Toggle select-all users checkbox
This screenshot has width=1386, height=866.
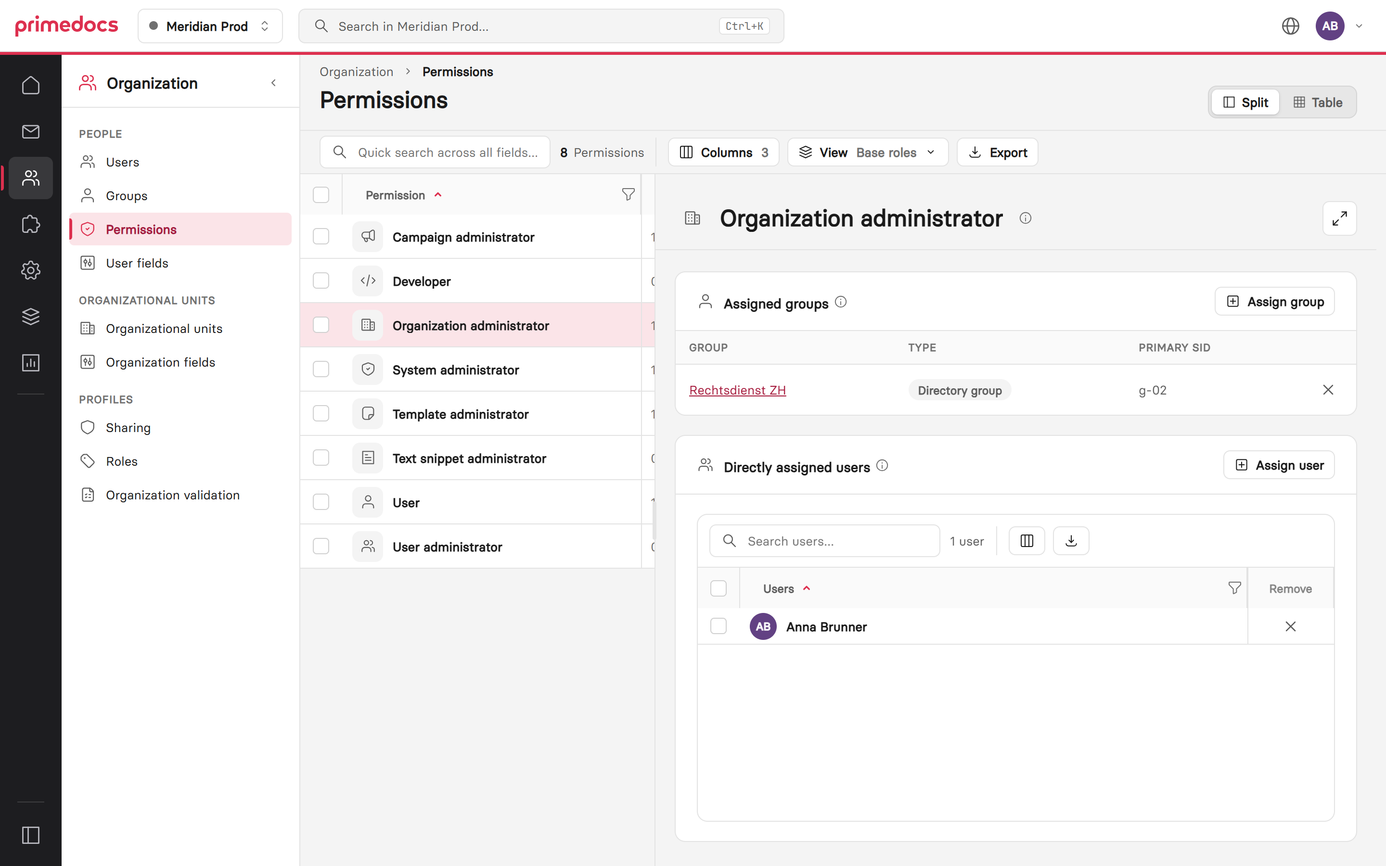[718, 588]
